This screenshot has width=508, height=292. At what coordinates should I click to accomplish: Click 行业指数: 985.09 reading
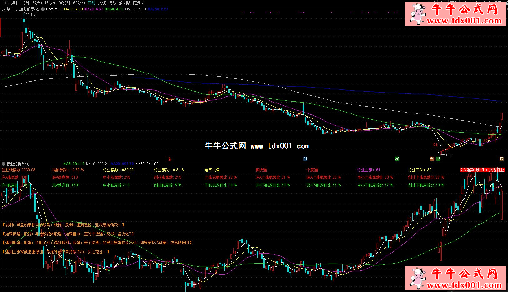point(118,170)
